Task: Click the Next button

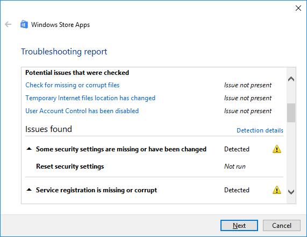Action: (239, 226)
